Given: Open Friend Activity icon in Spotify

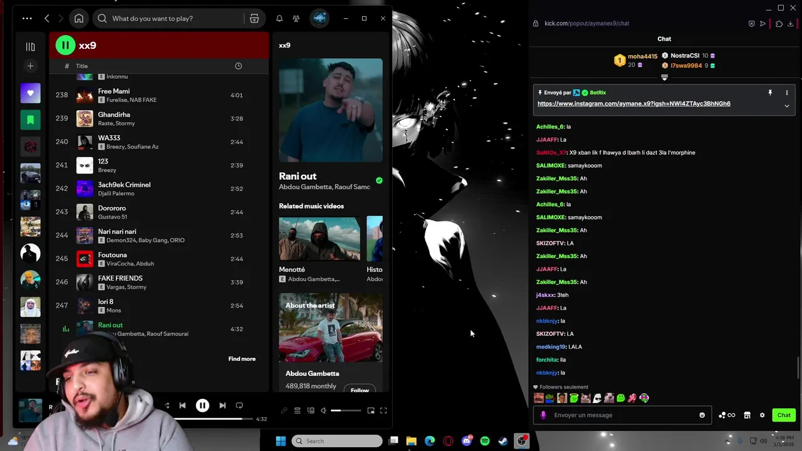Looking at the screenshot, I should pos(296,18).
